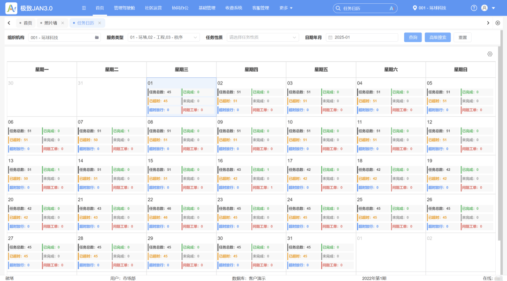Open the calendar column settings gear icon
The height and width of the screenshot is (281, 507).
click(490, 54)
